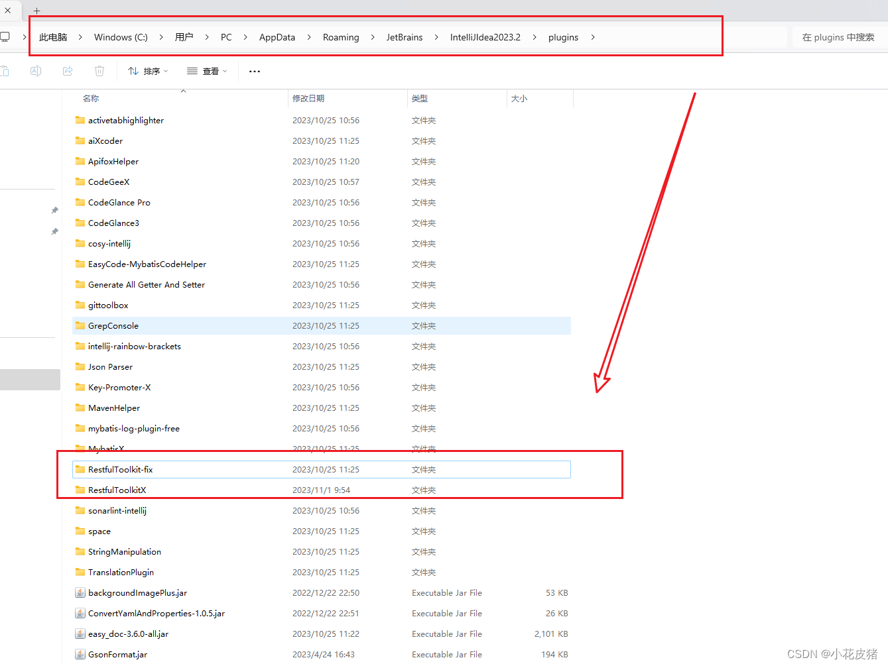
Task: Click AppData breadcrumb segment
Action: point(277,37)
